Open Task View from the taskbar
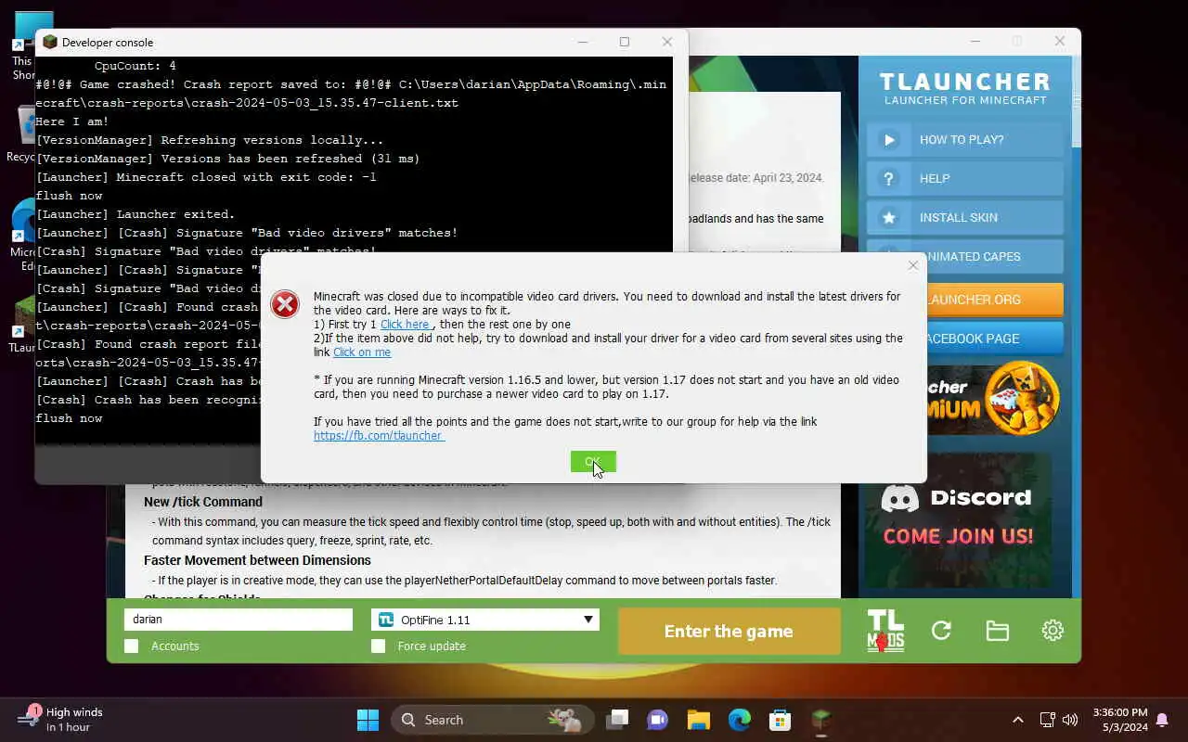Screen dimensions: 1188x742 tap(617, 720)
